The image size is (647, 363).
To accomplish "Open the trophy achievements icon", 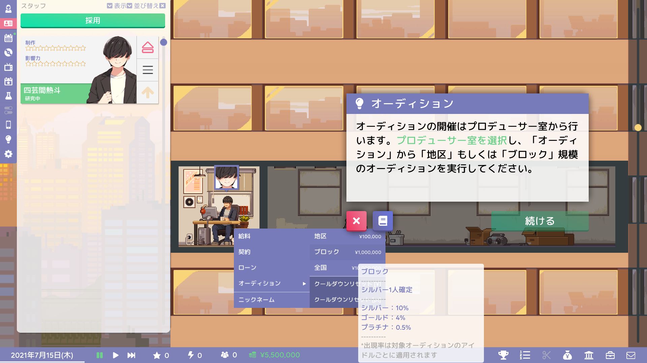I will point(503,355).
